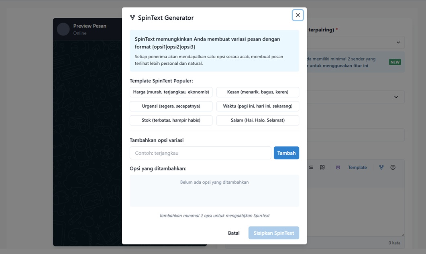Click the green NEW badge
Viewport: 426px width, 254px height.
coord(395,62)
